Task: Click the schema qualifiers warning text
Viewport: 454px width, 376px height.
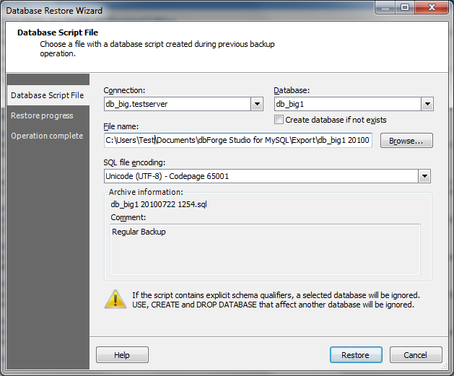Action: coord(276,300)
